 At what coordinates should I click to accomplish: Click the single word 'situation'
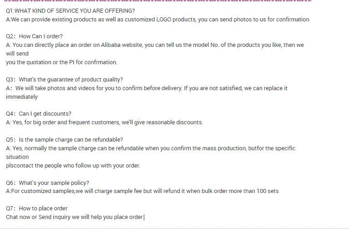pos(17,157)
